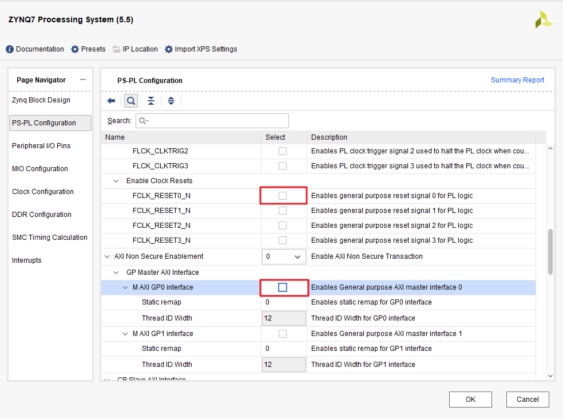Click Import XPS Settings gear icon
The height and width of the screenshot is (419, 563).
point(169,49)
